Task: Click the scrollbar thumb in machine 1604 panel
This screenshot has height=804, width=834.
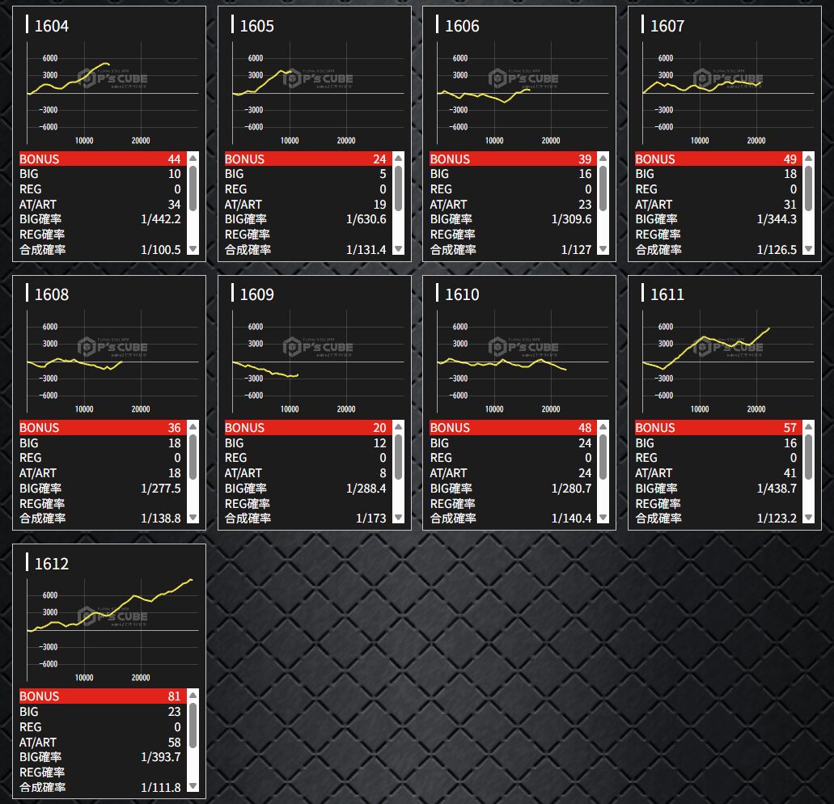Action: point(193,188)
